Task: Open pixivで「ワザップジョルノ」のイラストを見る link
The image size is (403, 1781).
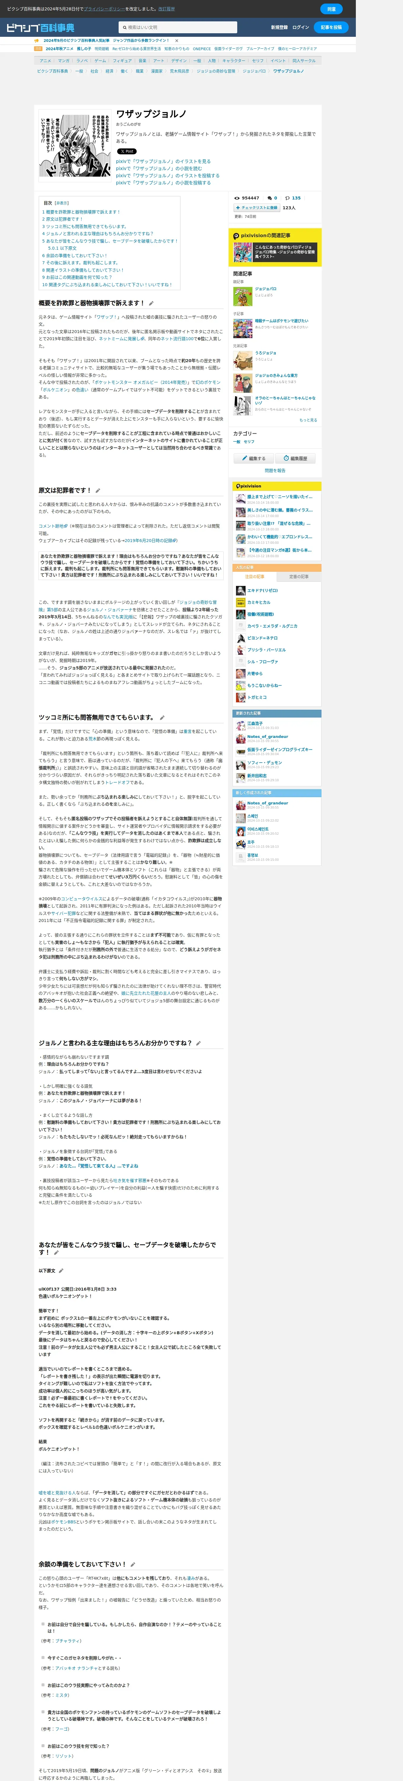Action: coord(163,162)
